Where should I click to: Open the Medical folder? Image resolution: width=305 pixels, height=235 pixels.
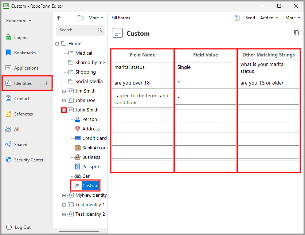80,53
